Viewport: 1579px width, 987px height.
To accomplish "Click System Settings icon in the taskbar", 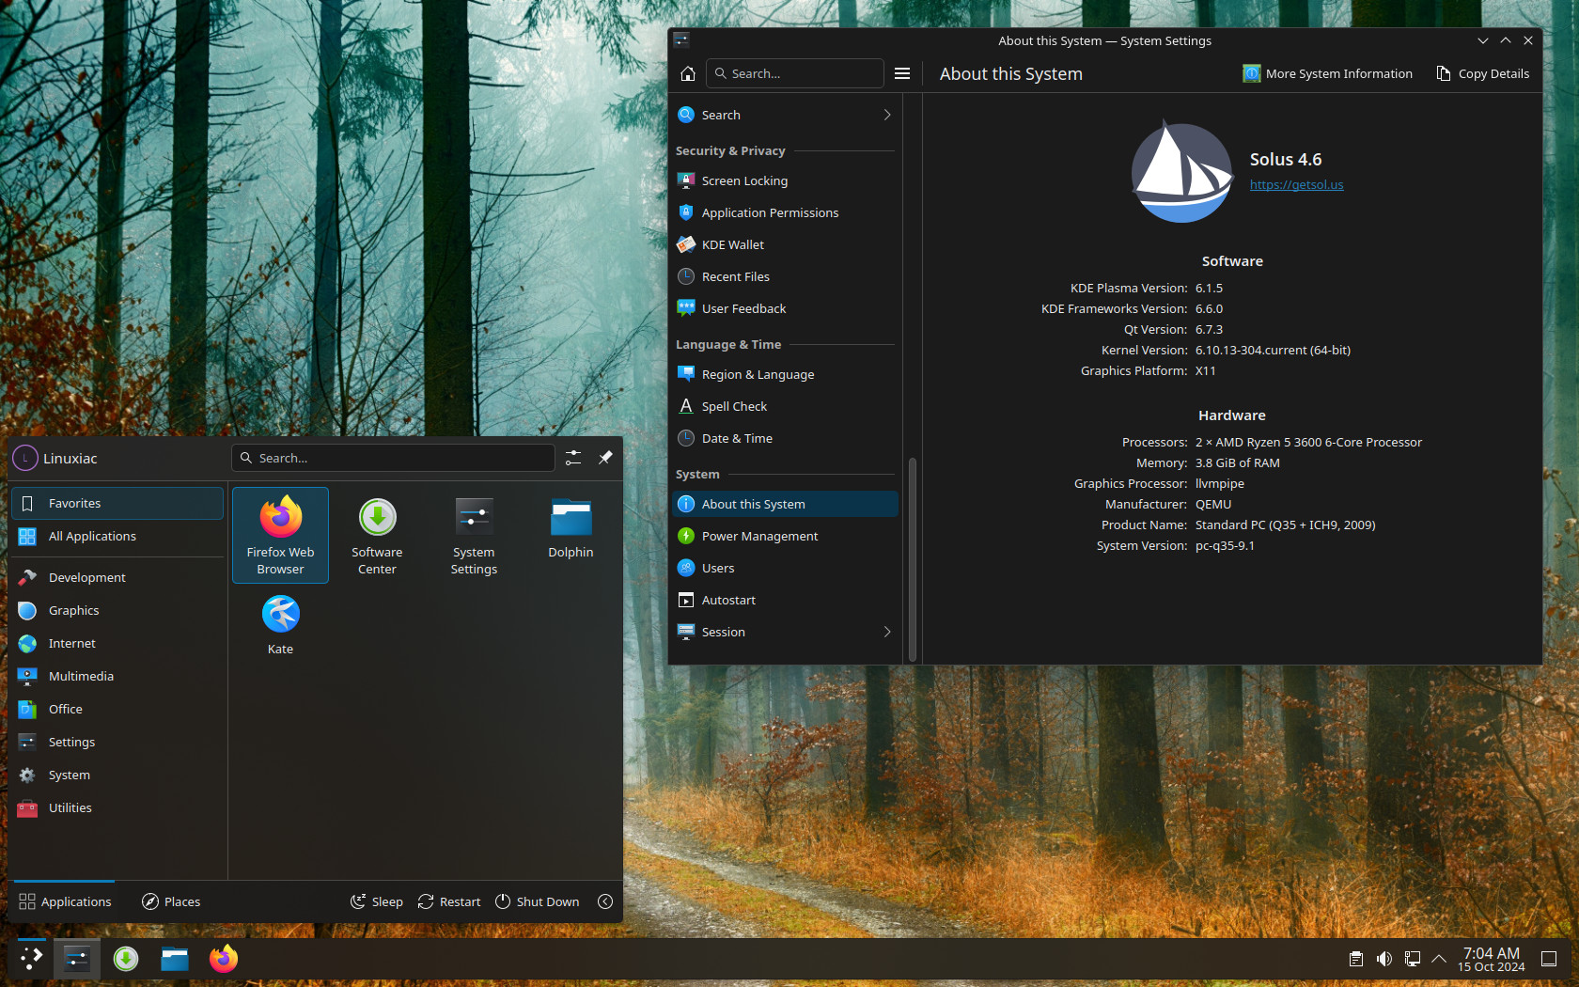I will coord(76,959).
